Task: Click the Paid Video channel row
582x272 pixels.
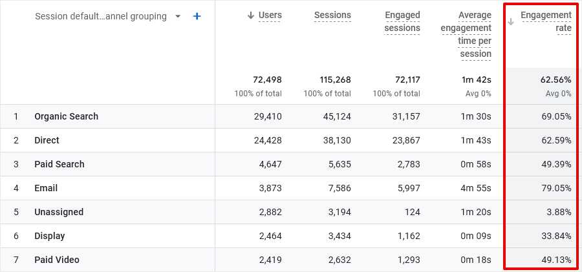Action: 57,260
